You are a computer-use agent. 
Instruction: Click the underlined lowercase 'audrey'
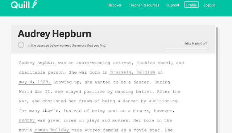27,120
